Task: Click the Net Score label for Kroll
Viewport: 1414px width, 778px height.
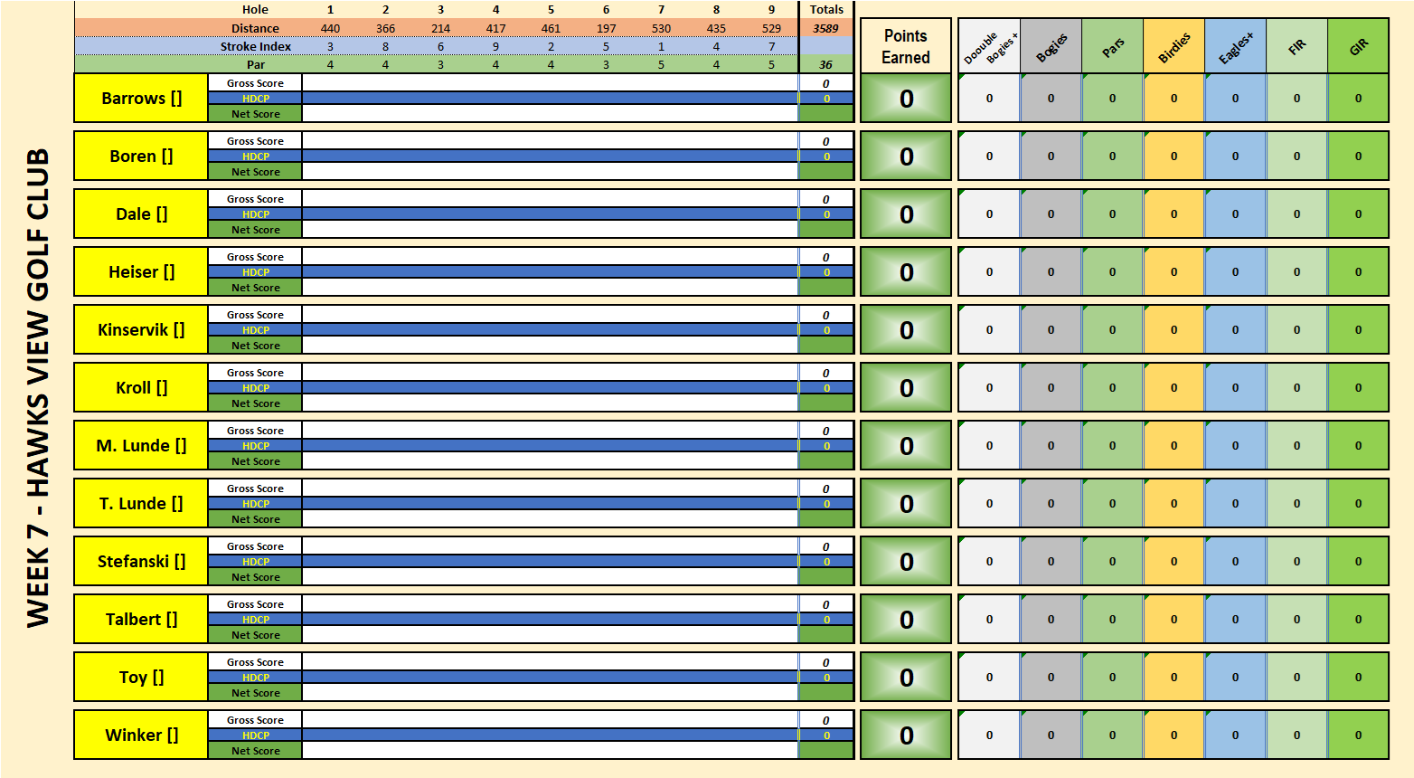Action: pyautogui.click(x=255, y=403)
